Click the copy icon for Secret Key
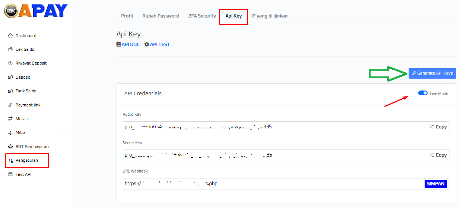The image size is (460, 207). (x=432, y=155)
